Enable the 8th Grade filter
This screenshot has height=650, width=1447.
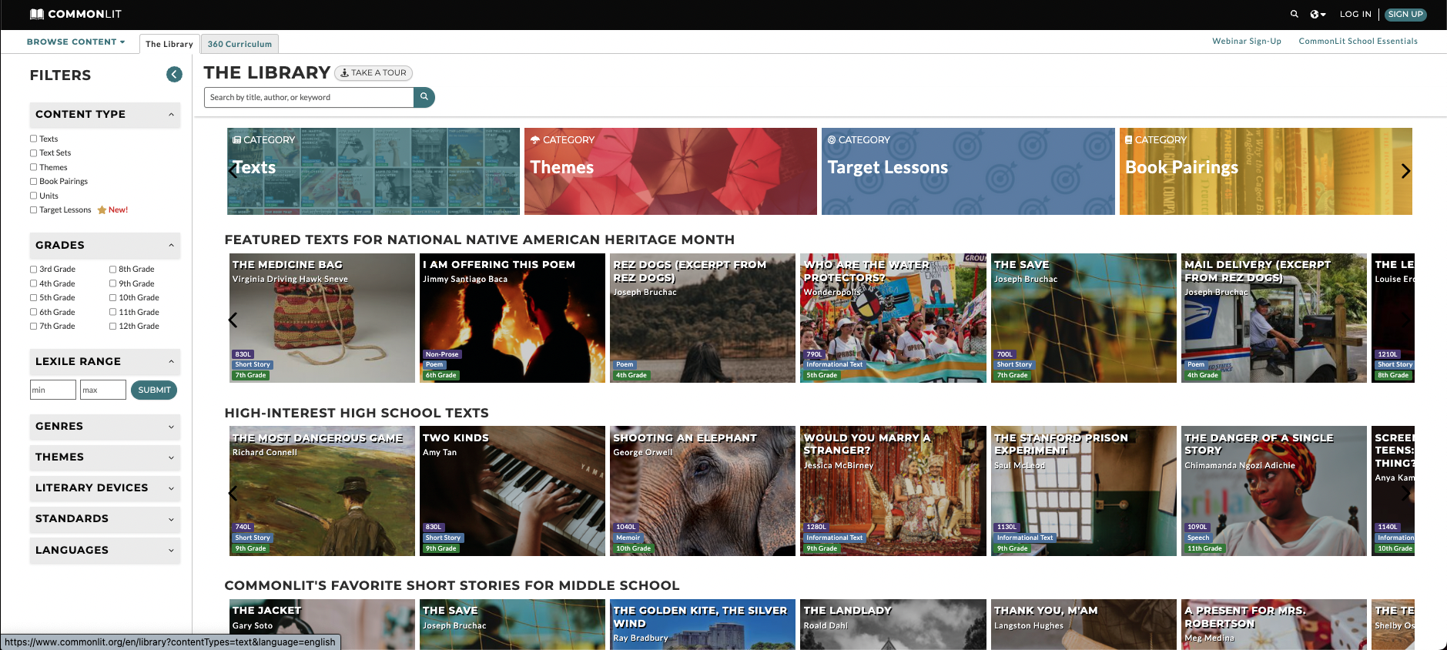(x=112, y=269)
